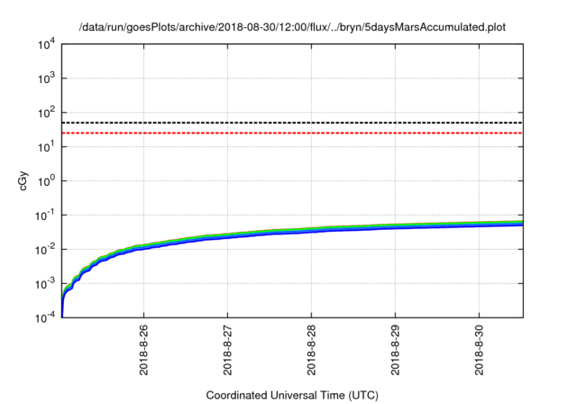577x404 pixels.
Task: Click the 10^-2 y-axis tick label
Action: 44,250
